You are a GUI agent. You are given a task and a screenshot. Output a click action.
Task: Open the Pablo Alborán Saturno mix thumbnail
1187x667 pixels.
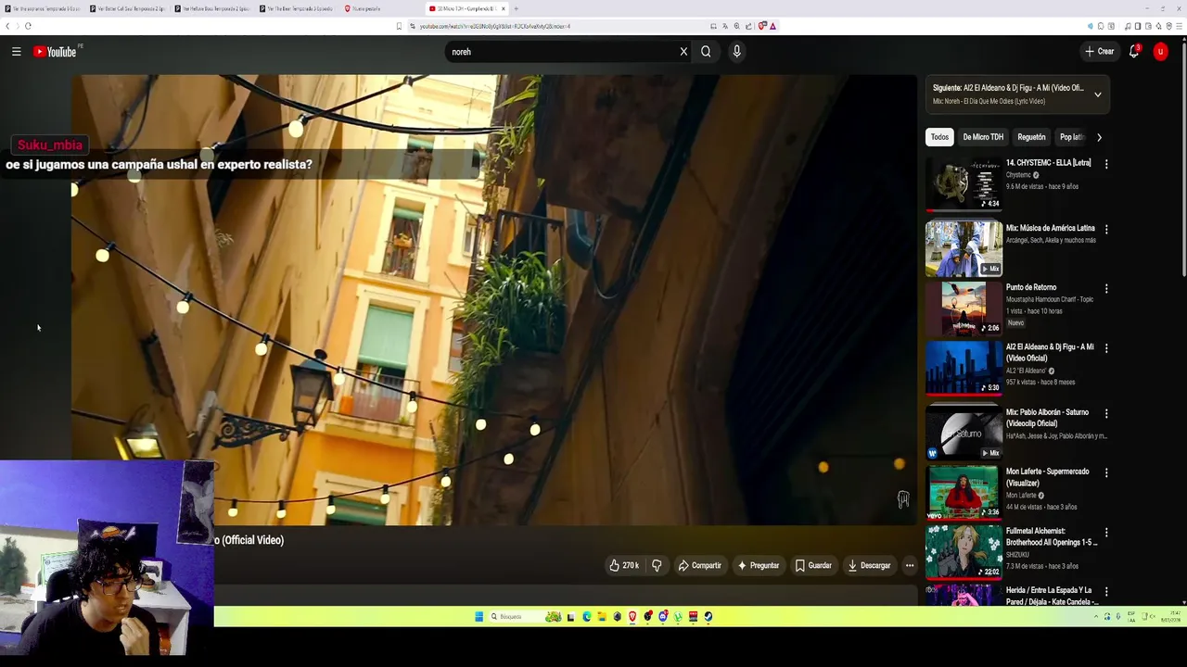point(964,432)
